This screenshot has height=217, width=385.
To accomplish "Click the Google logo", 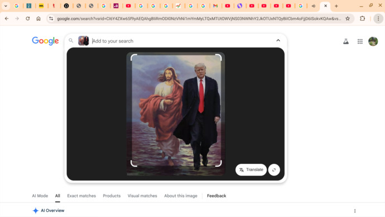I will coord(45,41).
